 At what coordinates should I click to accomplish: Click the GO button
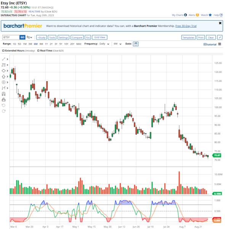22,37
